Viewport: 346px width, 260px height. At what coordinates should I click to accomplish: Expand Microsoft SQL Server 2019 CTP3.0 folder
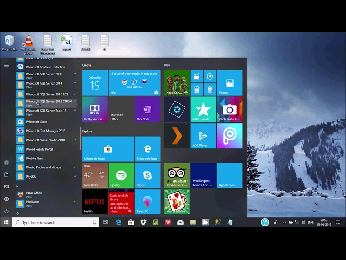47,103
